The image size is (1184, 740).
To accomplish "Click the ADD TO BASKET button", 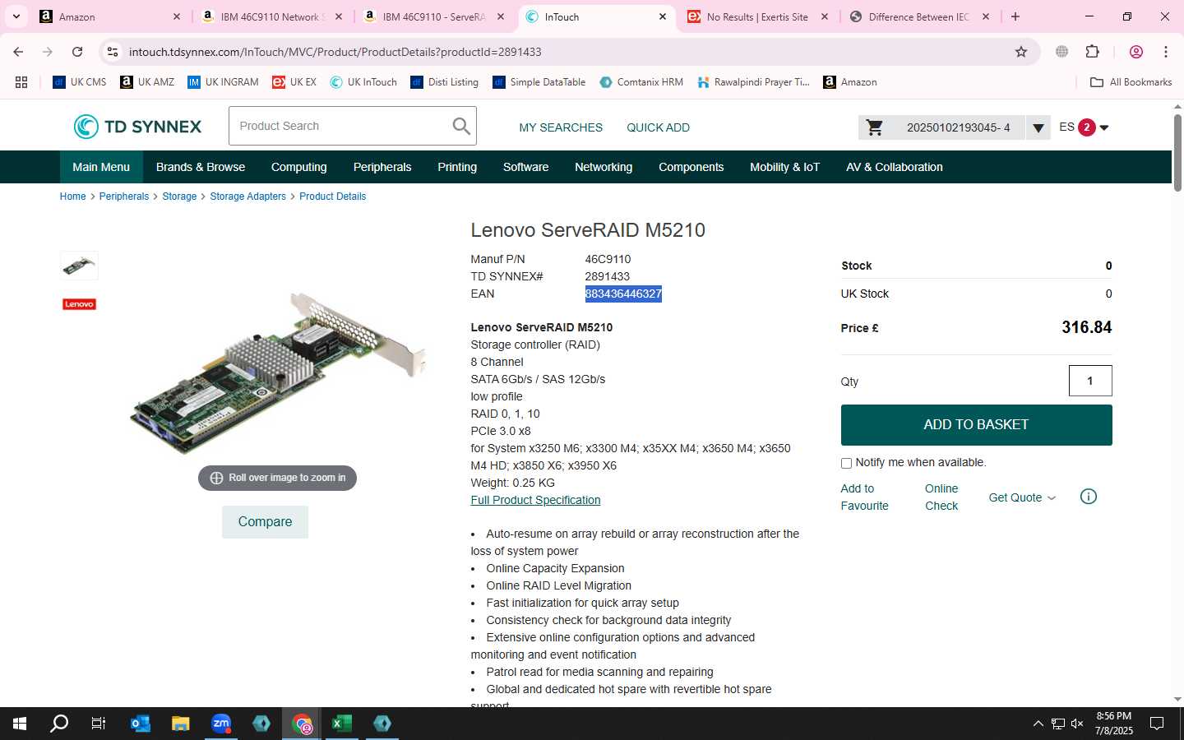I will coord(976,425).
